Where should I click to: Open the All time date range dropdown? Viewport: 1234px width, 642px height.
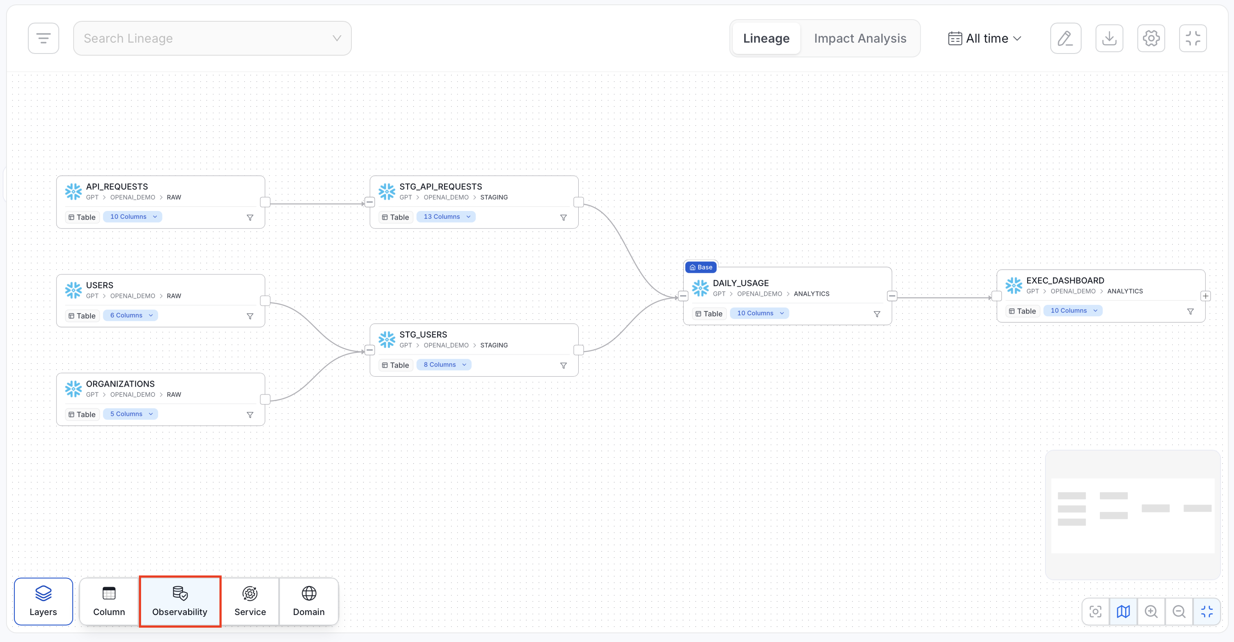point(985,38)
